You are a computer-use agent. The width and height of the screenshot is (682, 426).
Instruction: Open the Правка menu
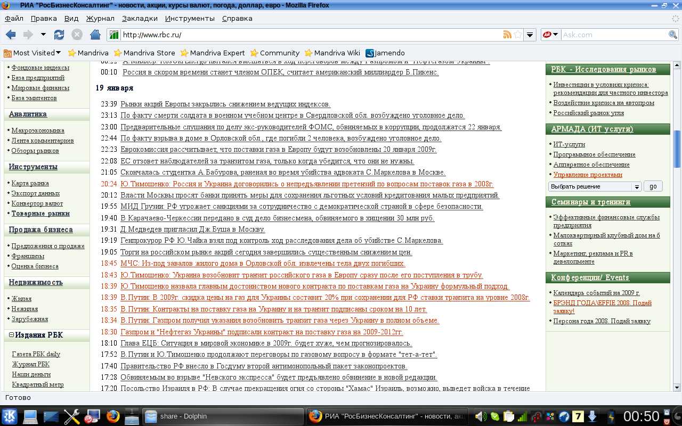(44, 18)
